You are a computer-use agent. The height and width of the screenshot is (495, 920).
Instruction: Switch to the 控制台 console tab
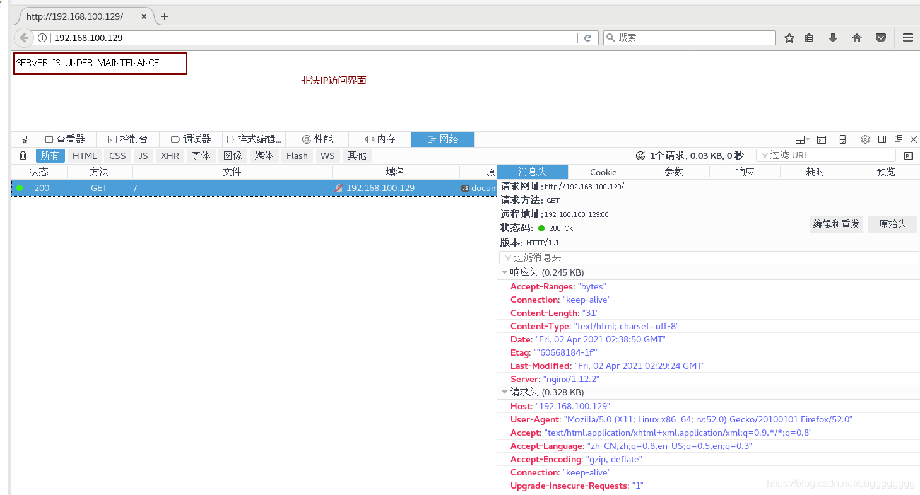[x=127, y=139]
